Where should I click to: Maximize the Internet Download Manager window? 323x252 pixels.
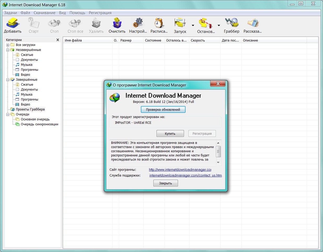coord(301,4)
